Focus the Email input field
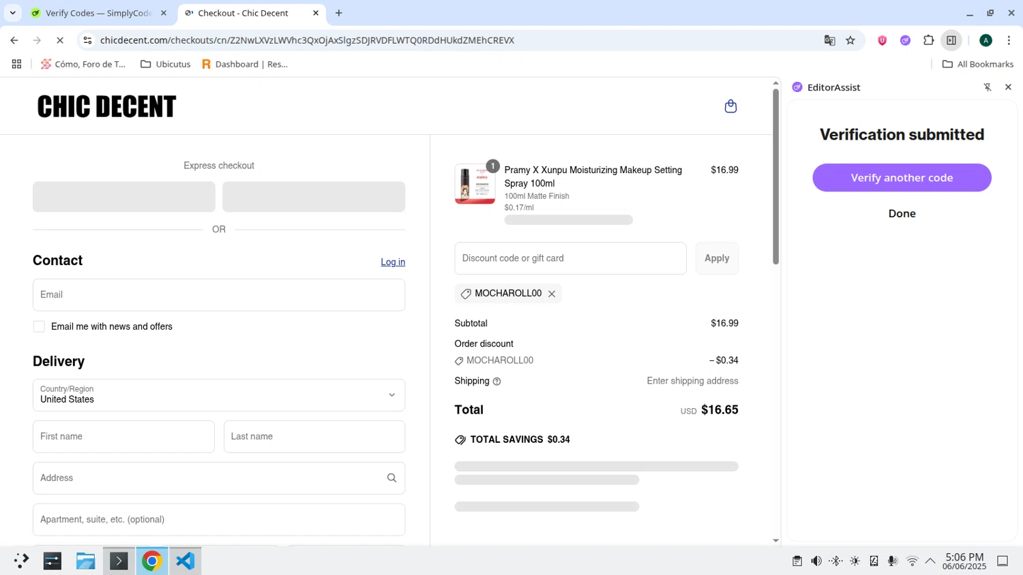This screenshot has width=1023, height=575. click(x=219, y=295)
